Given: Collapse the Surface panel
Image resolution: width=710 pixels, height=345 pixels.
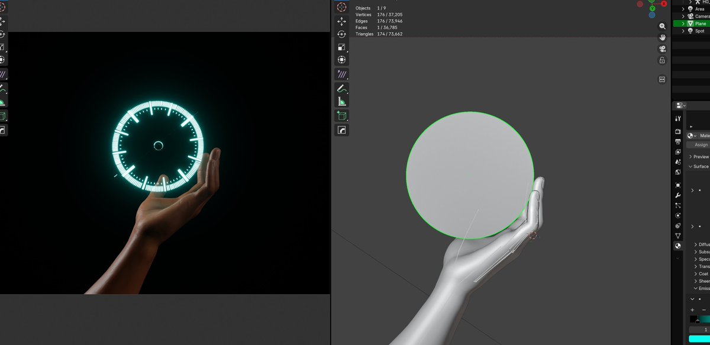Looking at the screenshot, I should pos(699,166).
